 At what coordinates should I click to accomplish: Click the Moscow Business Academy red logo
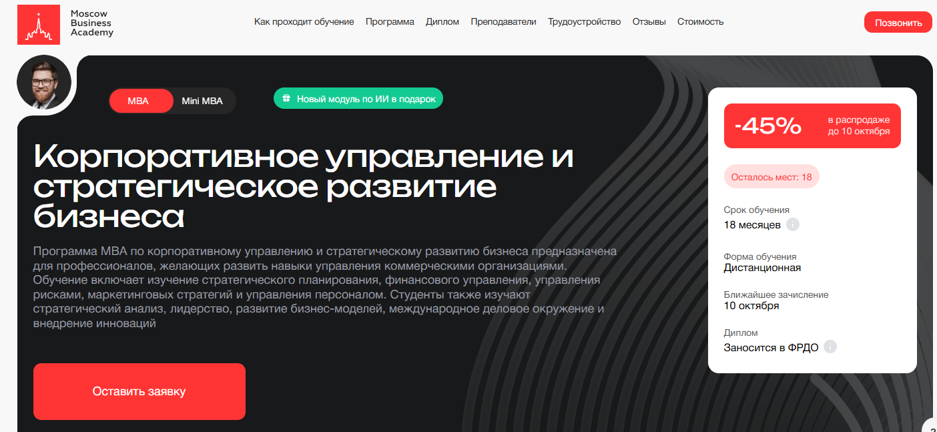pos(39,23)
